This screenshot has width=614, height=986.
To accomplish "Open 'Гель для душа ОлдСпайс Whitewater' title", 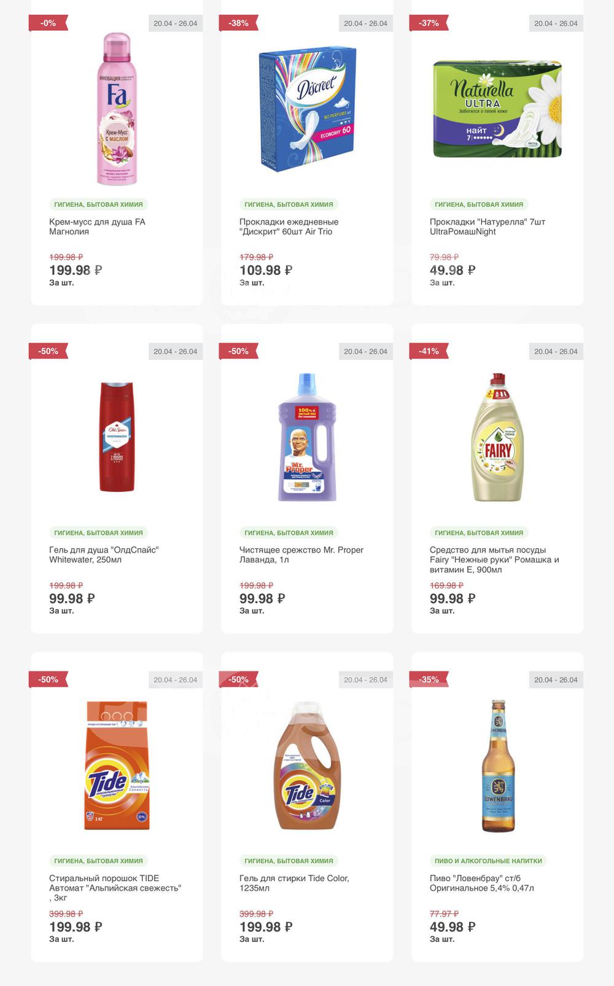I will (x=104, y=555).
